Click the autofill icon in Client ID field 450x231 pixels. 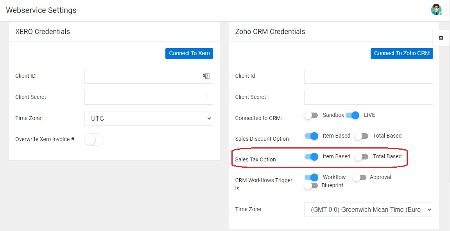[x=206, y=76]
